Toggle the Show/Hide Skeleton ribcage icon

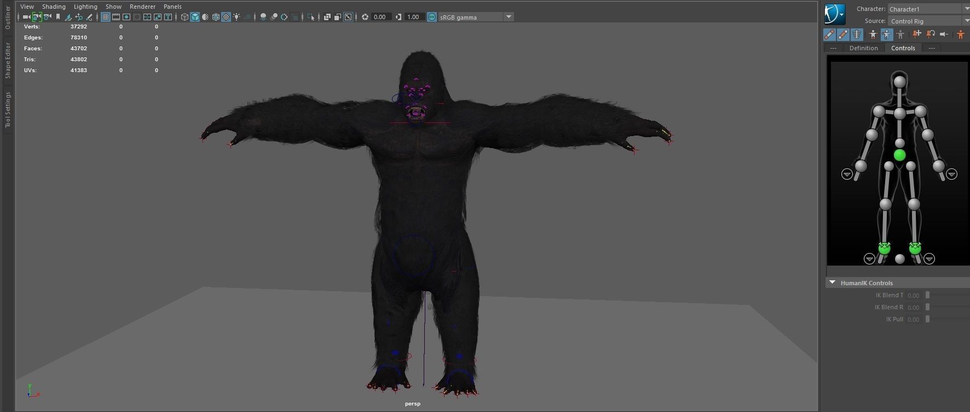[x=857, y=34]
